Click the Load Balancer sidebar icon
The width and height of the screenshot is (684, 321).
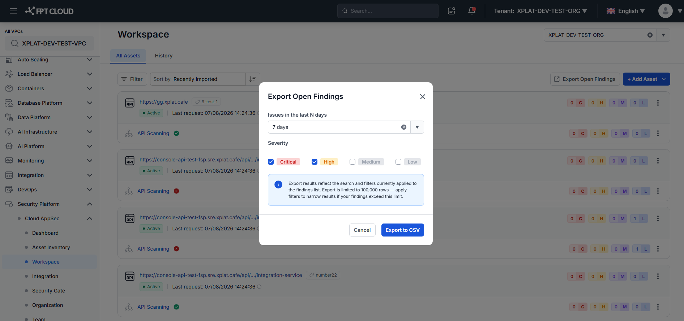pyautogui.click(x=9, y=74)
